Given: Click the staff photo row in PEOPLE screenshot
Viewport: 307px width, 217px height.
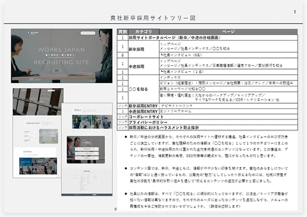Looking at the screenshot, I should pyautogui.click(x=92, y=122).
